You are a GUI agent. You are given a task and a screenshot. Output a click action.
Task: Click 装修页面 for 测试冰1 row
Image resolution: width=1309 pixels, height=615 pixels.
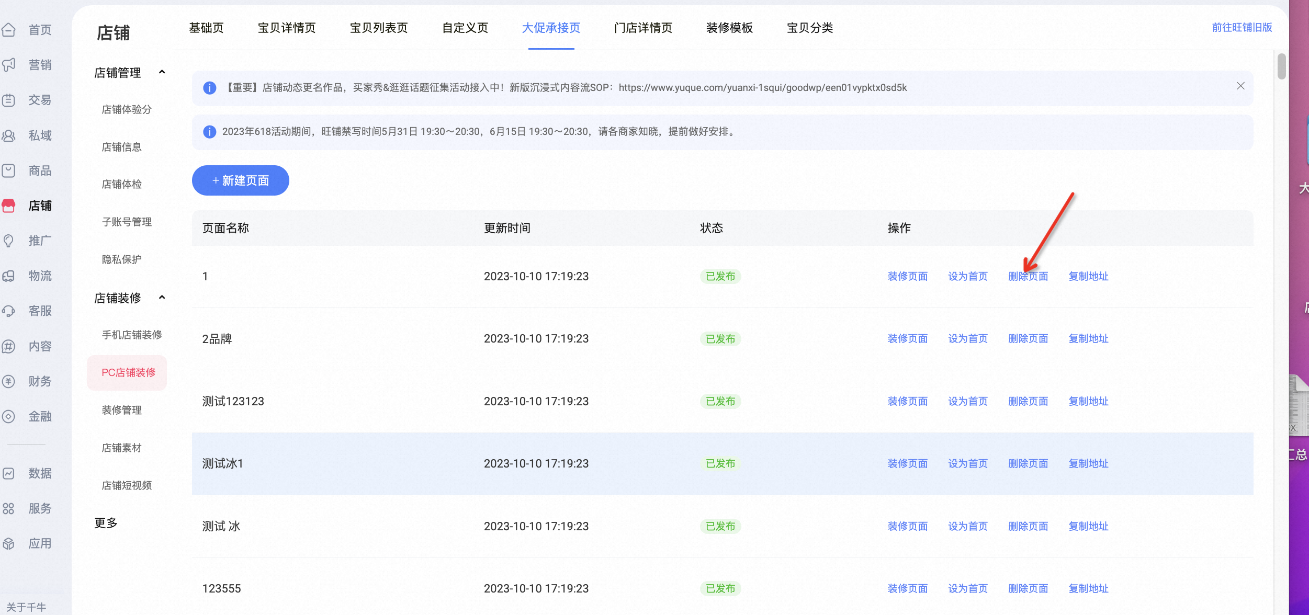(908, 463)
